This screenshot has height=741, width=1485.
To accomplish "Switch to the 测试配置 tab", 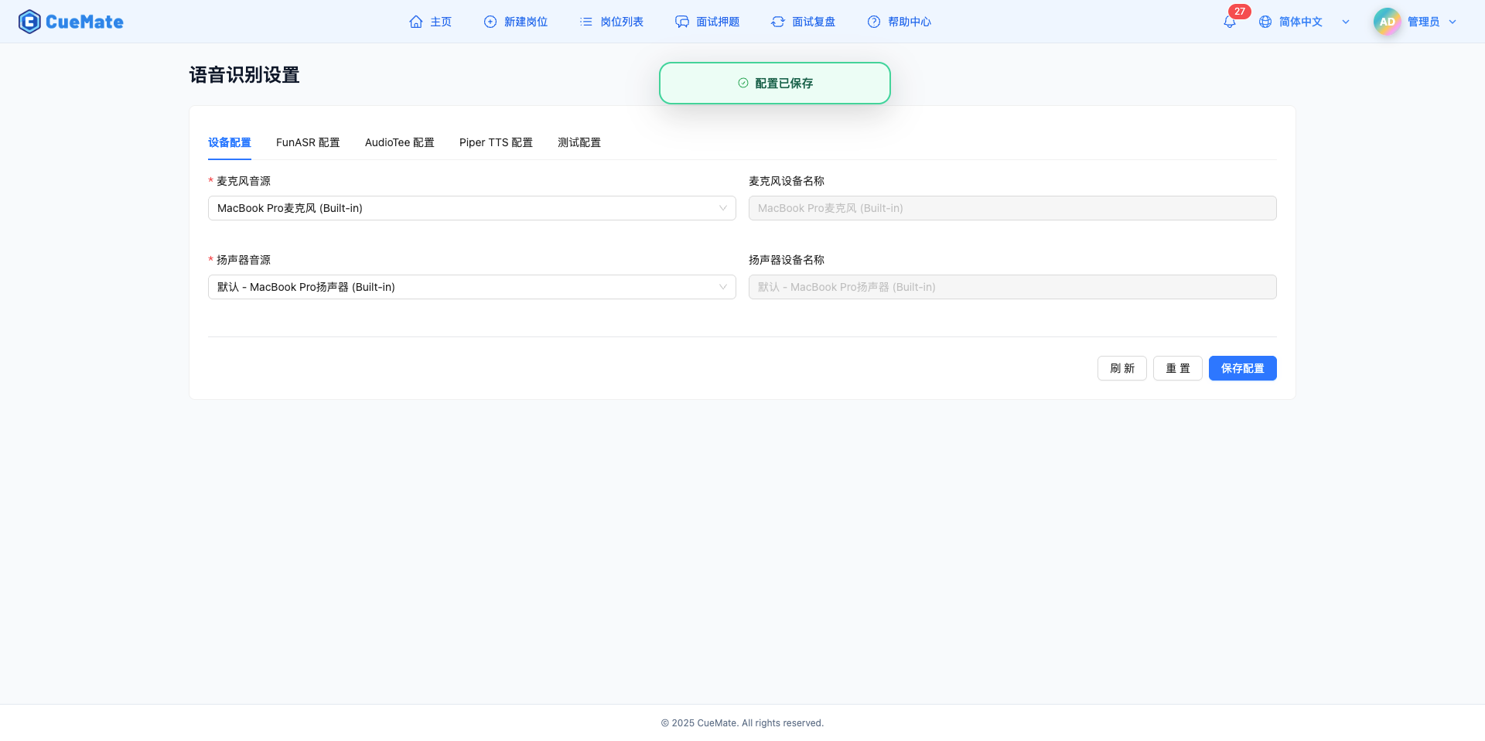I will [579, 142].
